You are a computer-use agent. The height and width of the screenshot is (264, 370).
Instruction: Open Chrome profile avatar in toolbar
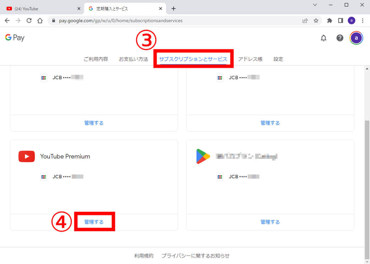351,21
